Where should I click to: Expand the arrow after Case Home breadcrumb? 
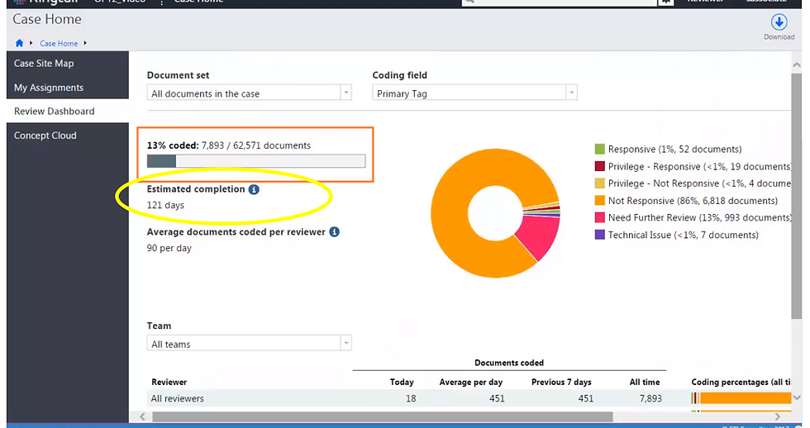point(84,43)
